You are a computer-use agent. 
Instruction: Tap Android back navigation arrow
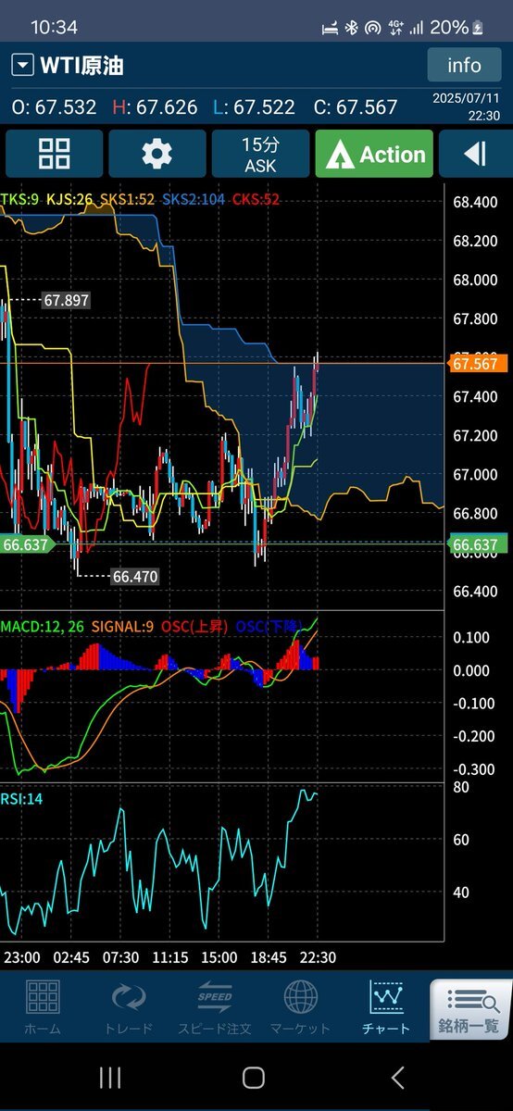coord(397,1077)
